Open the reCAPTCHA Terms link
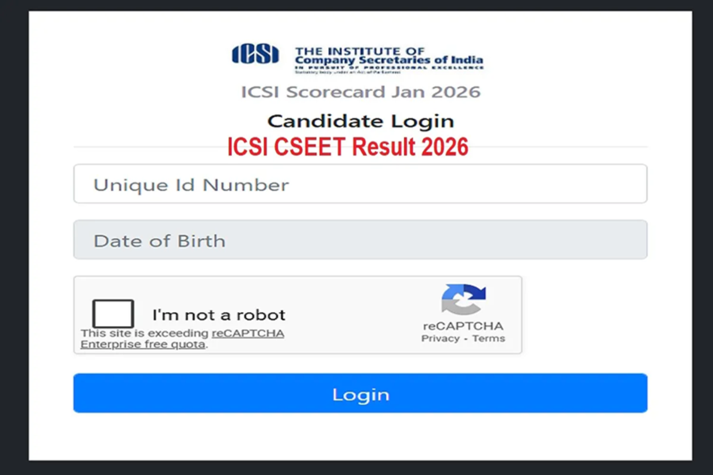Screen dimensions: 713x475 489,338
